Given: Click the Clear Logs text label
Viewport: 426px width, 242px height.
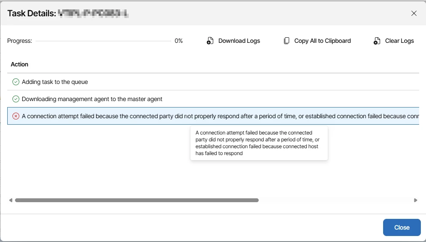Looking at the screenshot, I should [x=399, y=41].
